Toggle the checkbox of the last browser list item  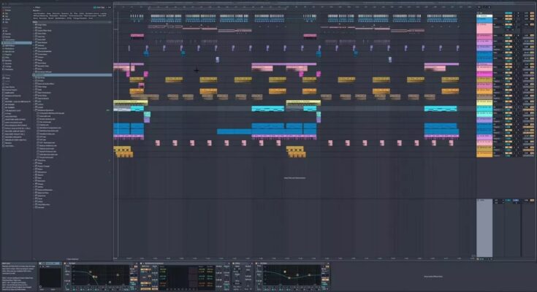[x=37, y=207]
